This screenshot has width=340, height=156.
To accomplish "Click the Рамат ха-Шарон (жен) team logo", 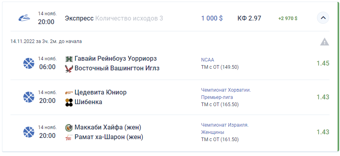I will (69, 138).
